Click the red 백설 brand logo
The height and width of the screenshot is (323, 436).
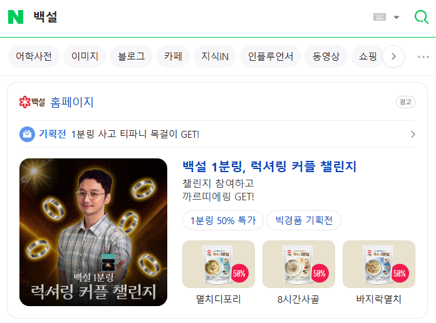32,102
